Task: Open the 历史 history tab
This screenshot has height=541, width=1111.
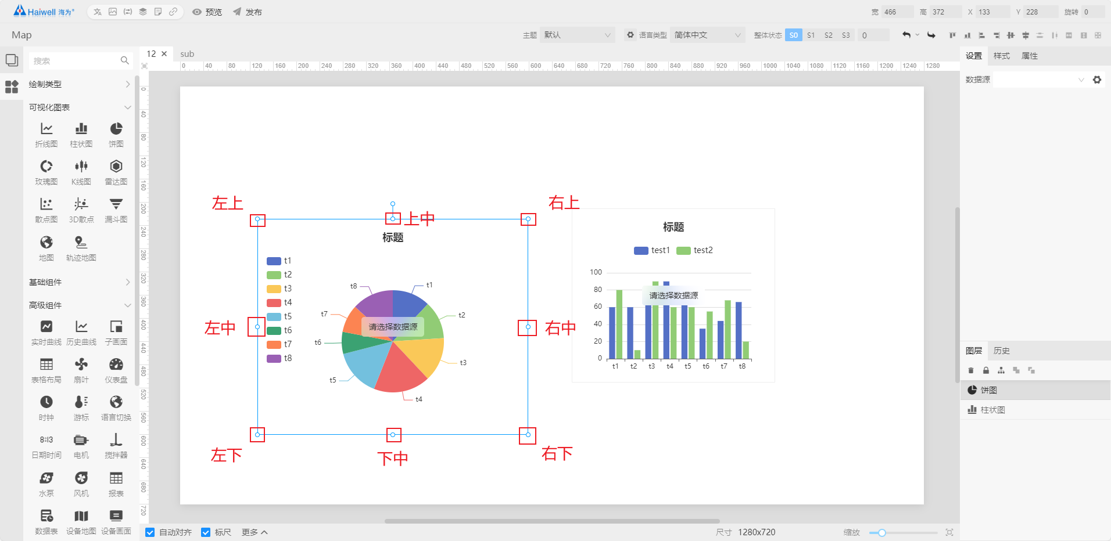Action: pos(1002,351)
